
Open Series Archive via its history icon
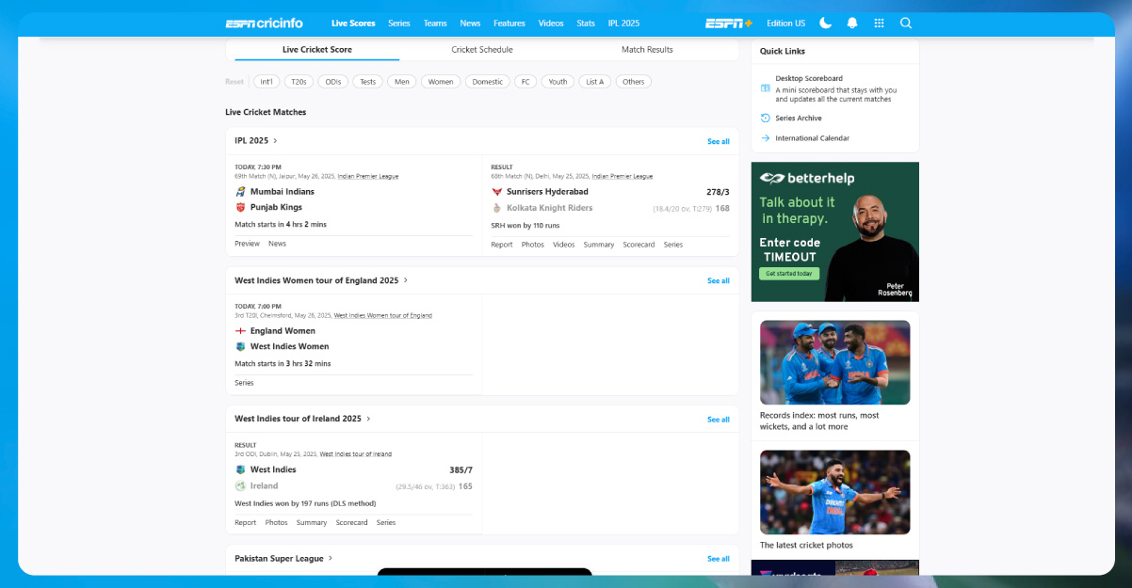(x=766, y=119)
